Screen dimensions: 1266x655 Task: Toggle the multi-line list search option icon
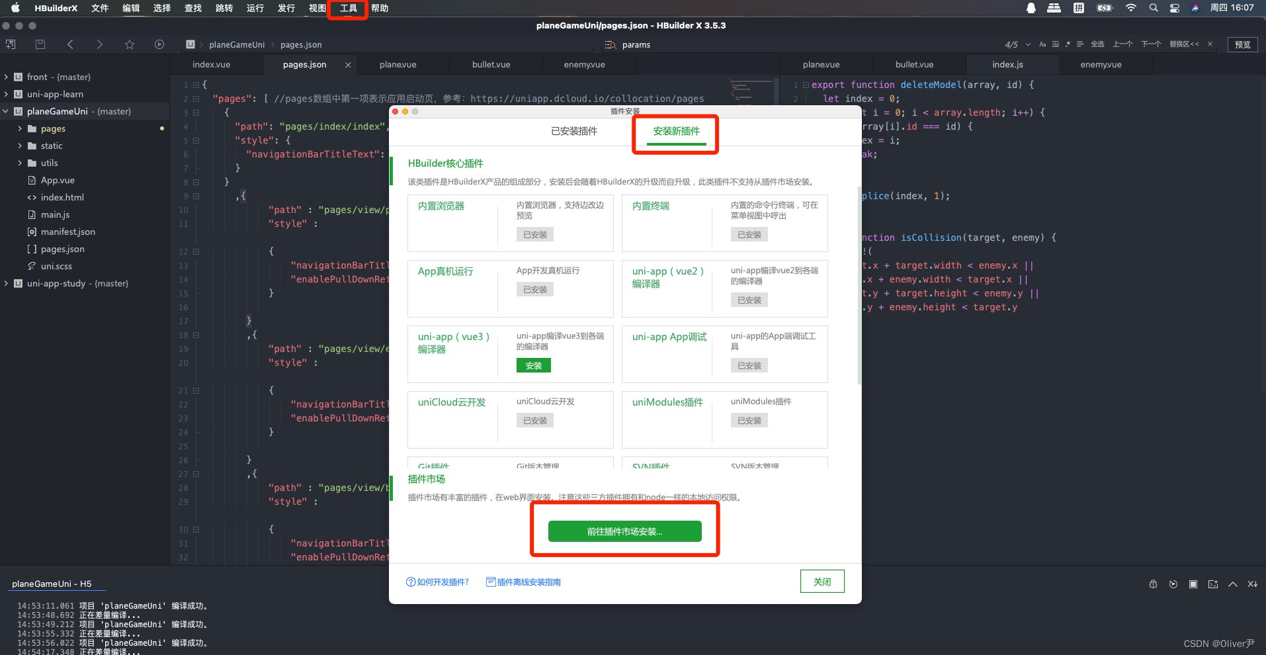pyautogui.click(x=1080, y=44)
